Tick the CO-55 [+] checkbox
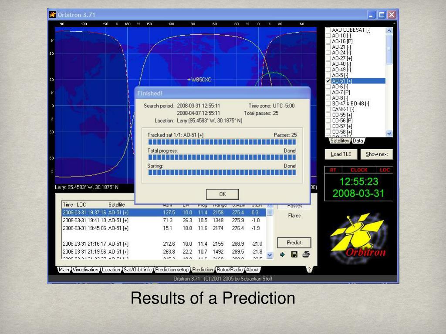The height and width of the screenshot is (334, 446). coord(328,115)
